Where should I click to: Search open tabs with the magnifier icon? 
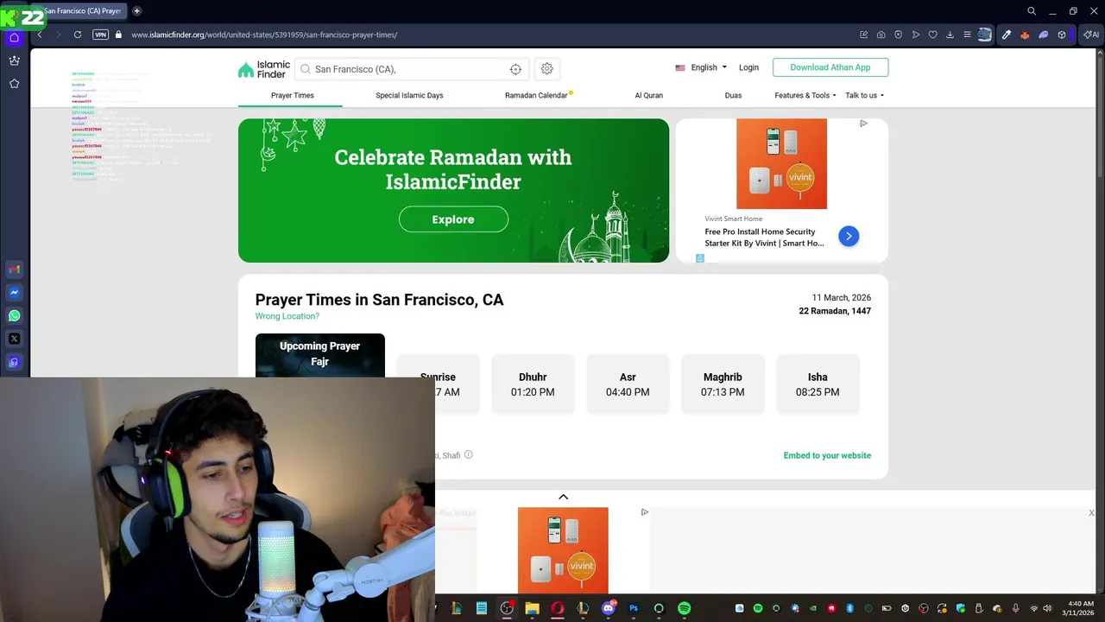click(x=1032, y=11)
